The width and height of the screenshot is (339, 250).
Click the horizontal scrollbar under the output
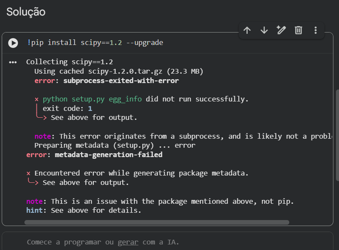click(x=156, y=223)
